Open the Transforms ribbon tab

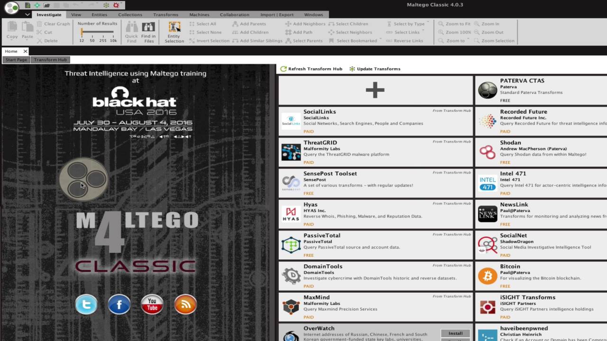[166, 15]
